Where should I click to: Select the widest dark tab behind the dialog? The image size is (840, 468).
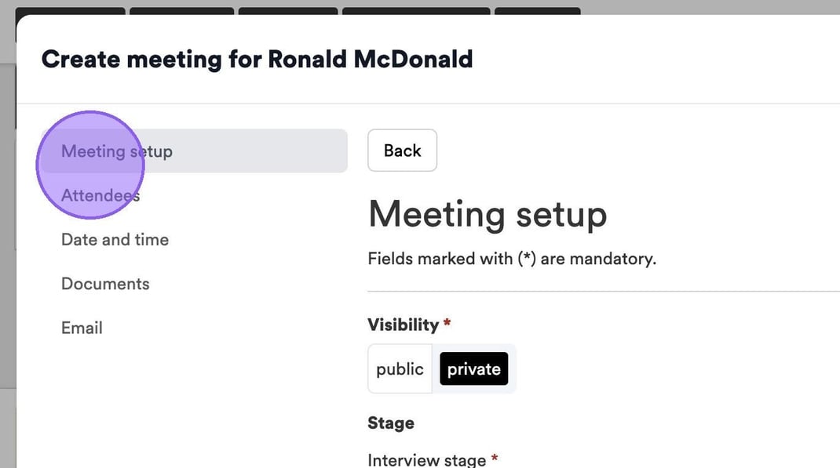click(x=416, y=12)
